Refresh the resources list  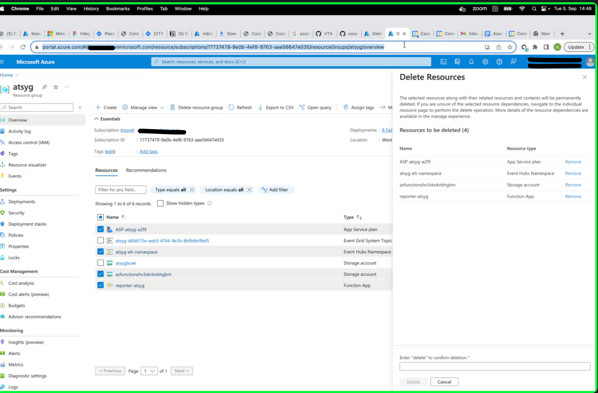click(x=240, y=107)
